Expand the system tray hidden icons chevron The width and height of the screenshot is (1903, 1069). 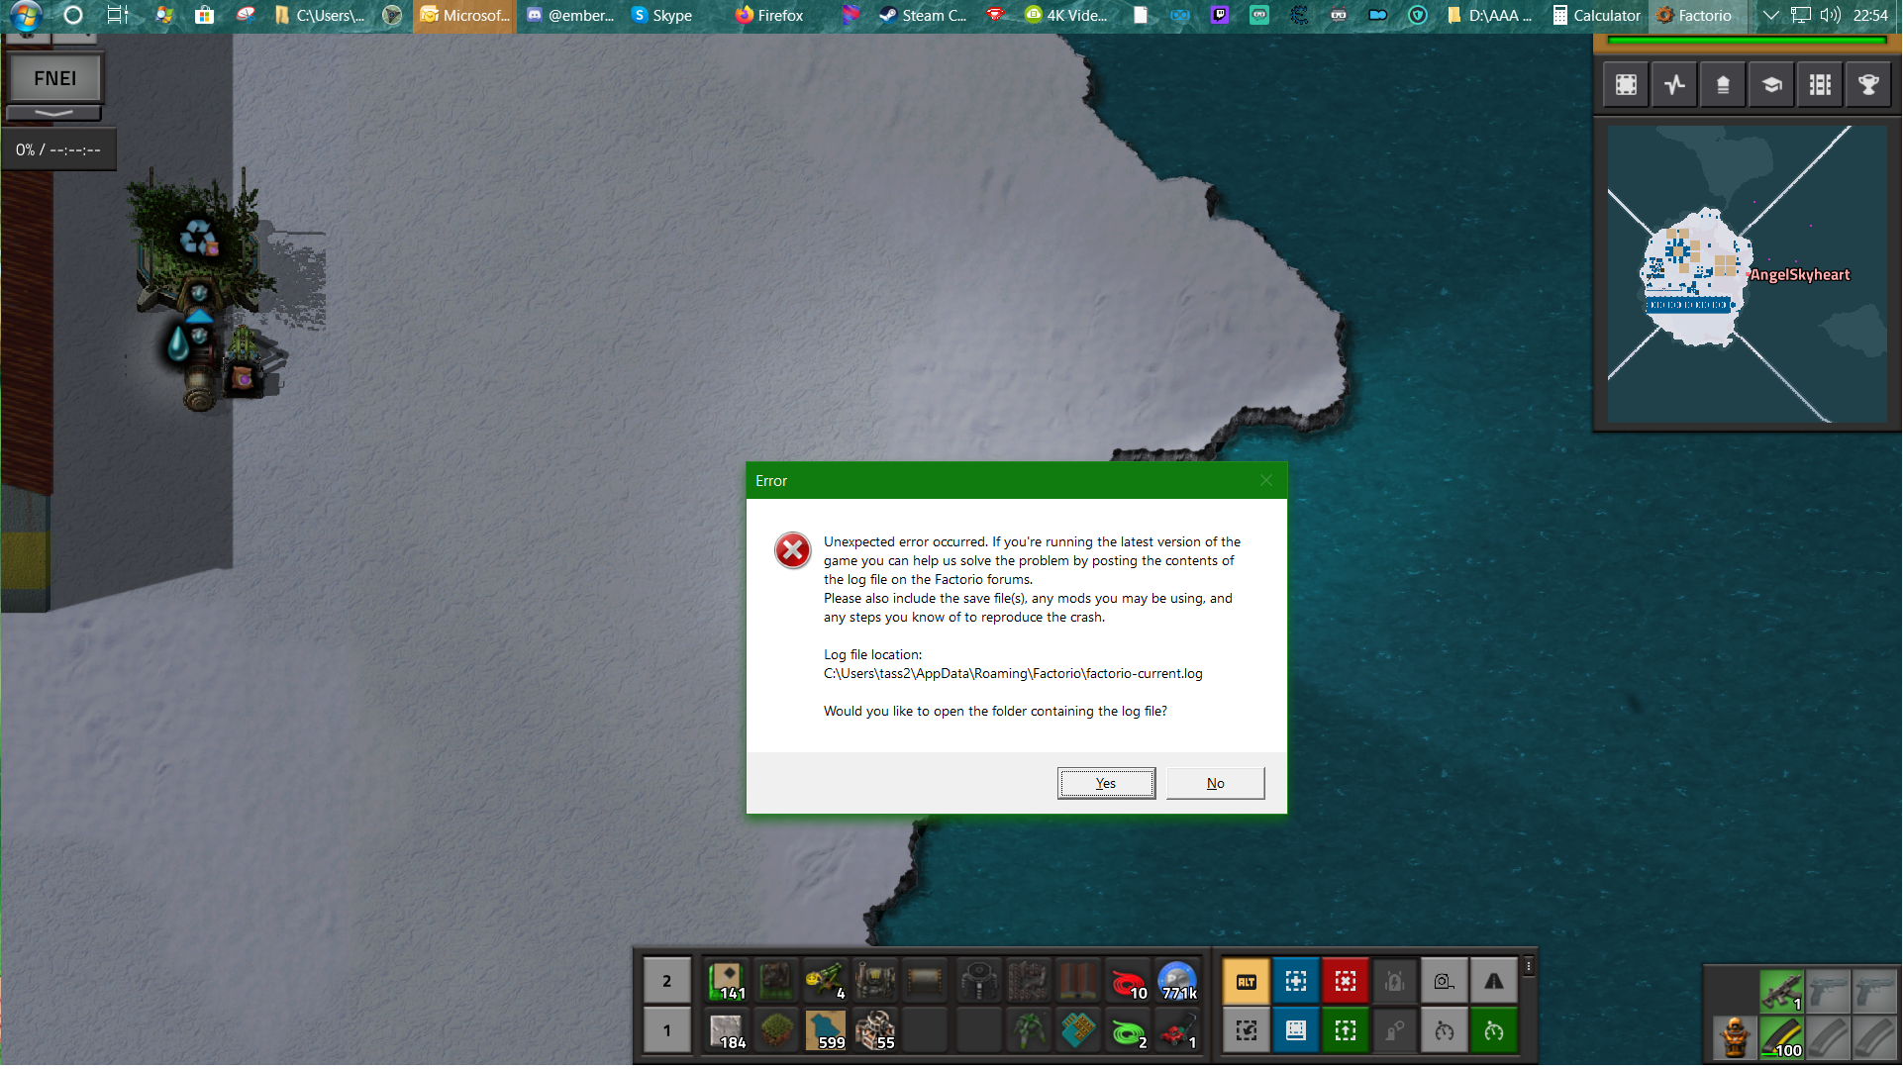pyautogui.click(x=1771, y=16)
